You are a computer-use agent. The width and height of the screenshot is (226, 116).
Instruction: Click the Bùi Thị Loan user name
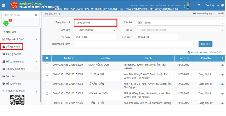pos(213,5)
